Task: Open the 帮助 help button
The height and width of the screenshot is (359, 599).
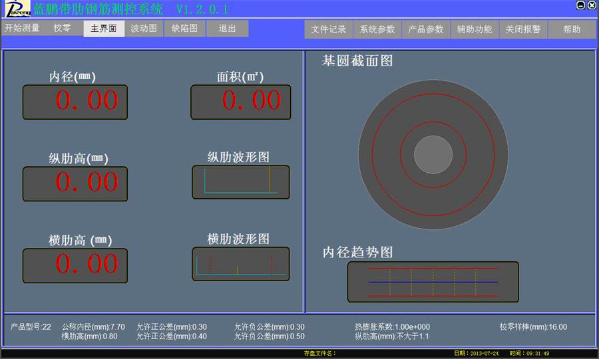Action: click(x=572, y=30)
